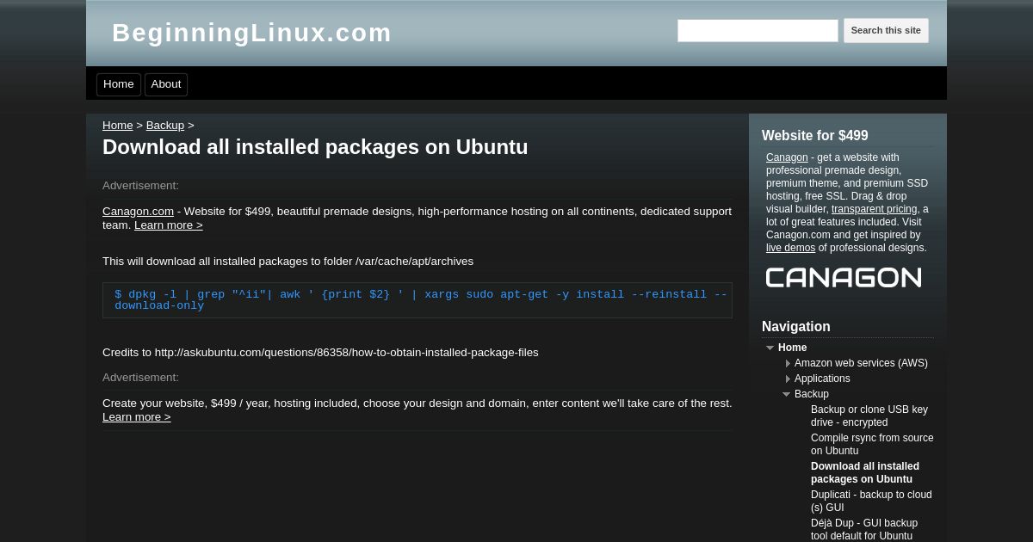
Task: Open Duplicati - backup to cloud(s) GUI
Action: [x=871, y=501]
